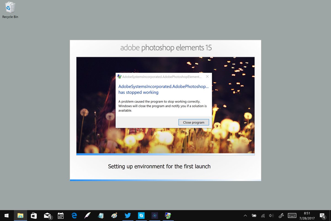The image size is (331, 221).
Task: Open the Paint palette app in taskbar
Action: point(114,215)
